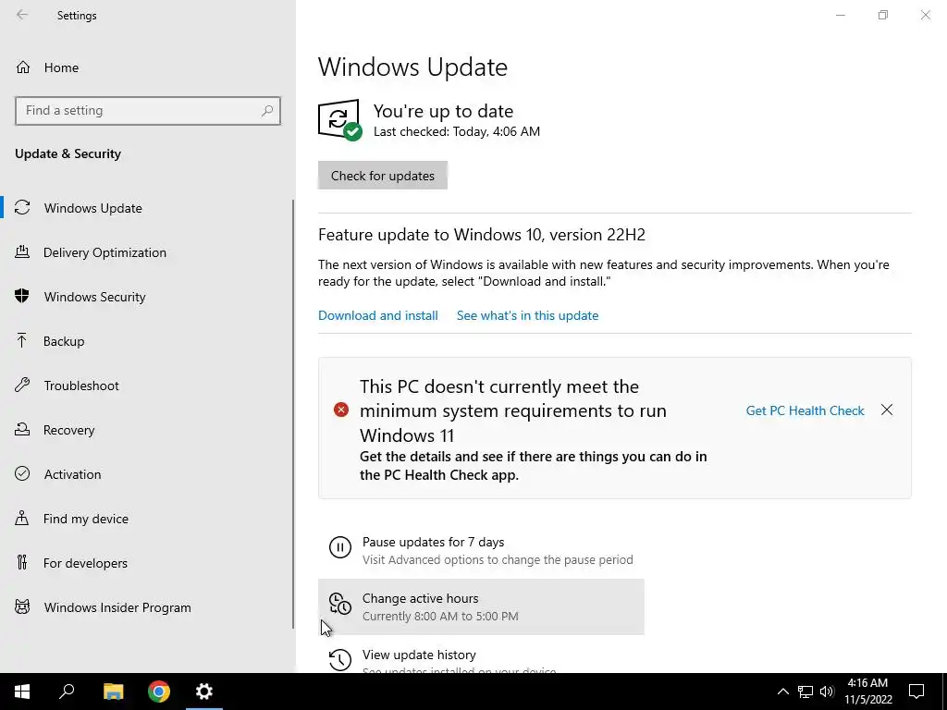Click the Delivery Optimization sidebar icon
Screen dimensions: 947x710
click(22, 251)
